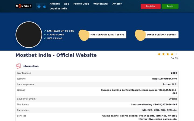Click the checkmark beside + 3000 Slots
Viewport: 194px width, 121px height.
[x=45, y=35]
